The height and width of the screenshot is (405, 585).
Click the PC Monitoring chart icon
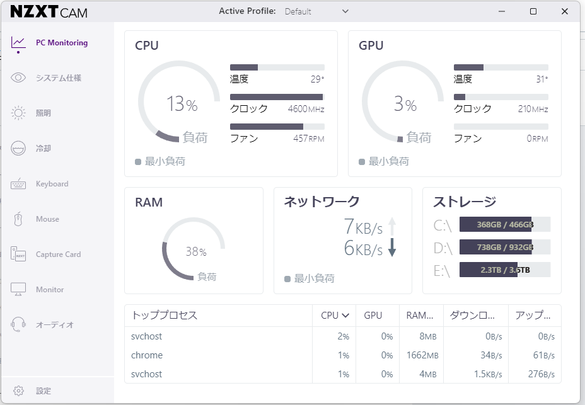pos(18,43)
